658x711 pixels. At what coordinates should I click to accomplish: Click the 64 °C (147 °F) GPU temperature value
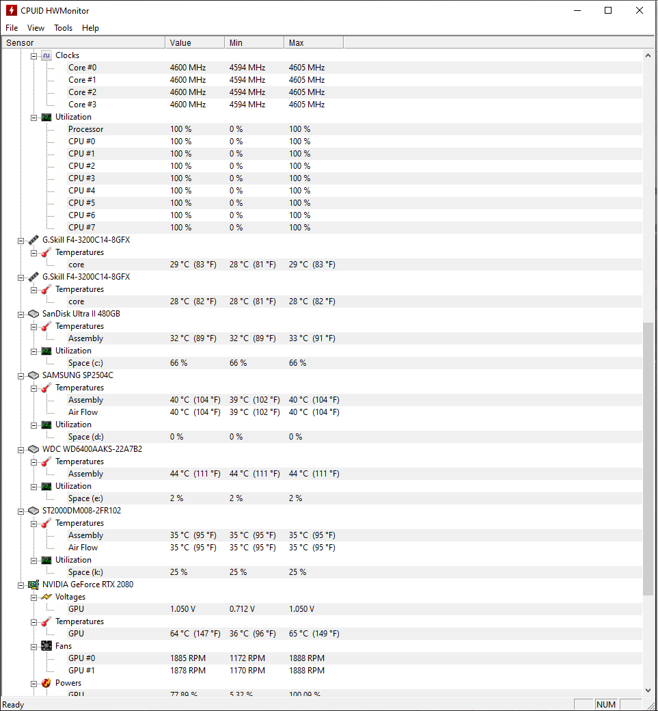[x=195, y=634]
